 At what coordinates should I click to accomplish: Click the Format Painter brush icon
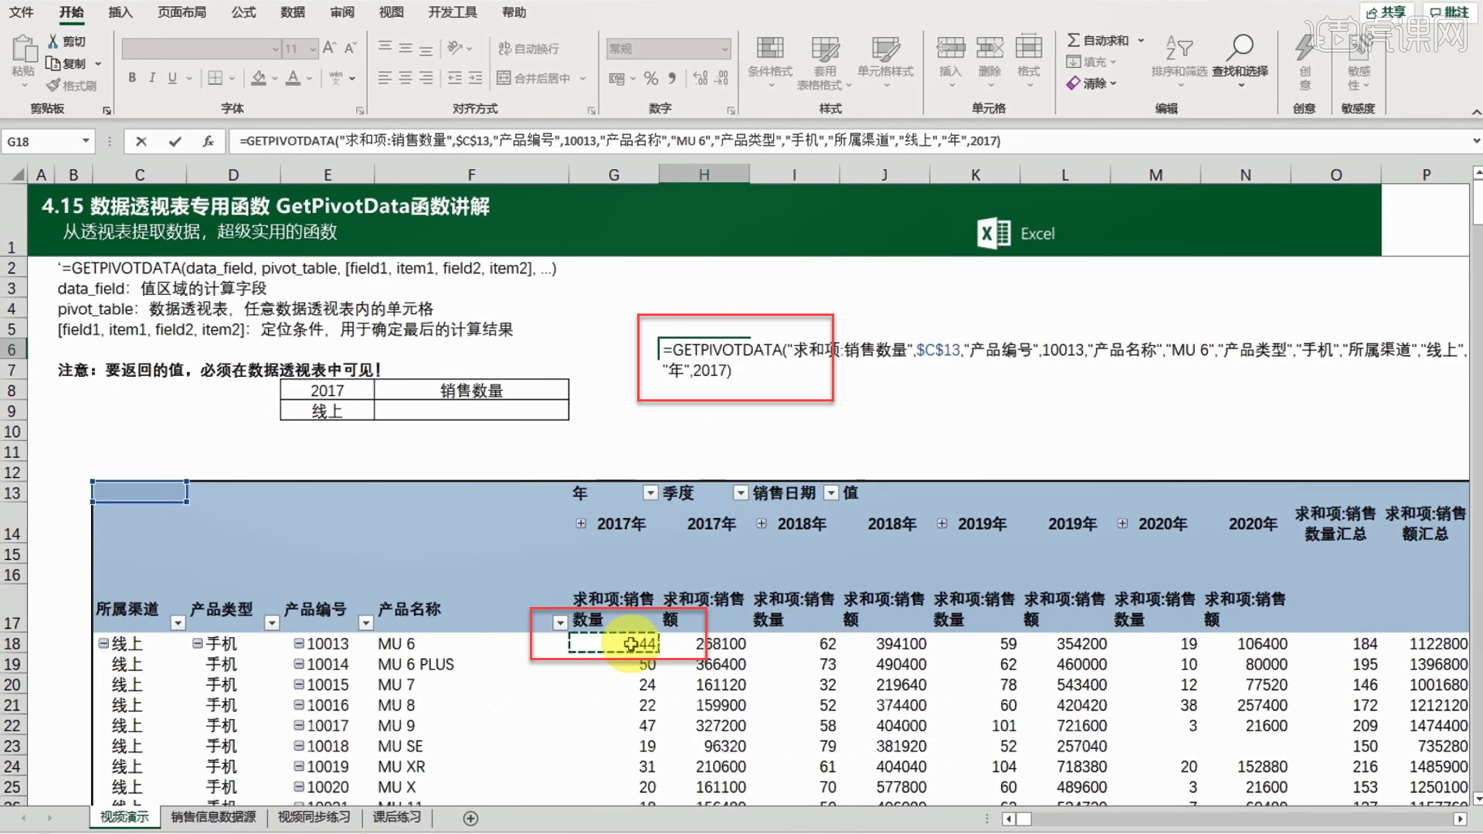pyautogui.click(x=54, y=86)
